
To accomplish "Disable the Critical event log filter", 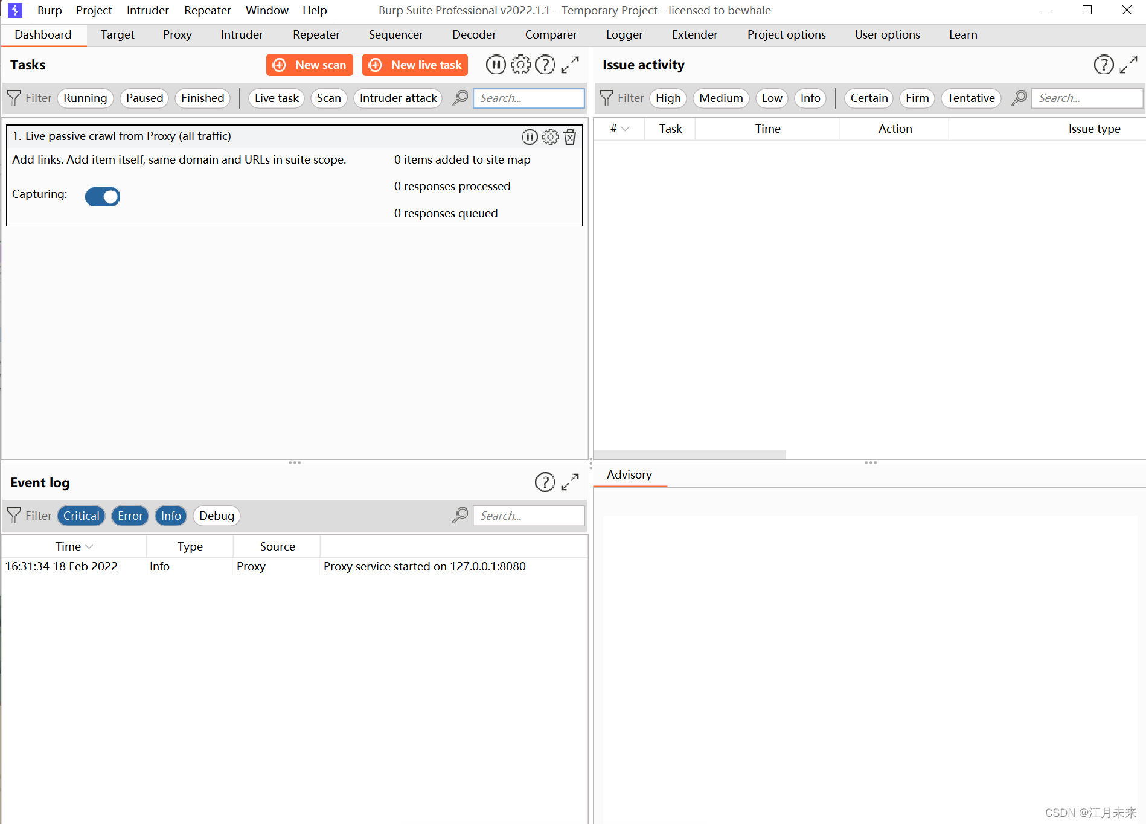I will tap(82, 516).
